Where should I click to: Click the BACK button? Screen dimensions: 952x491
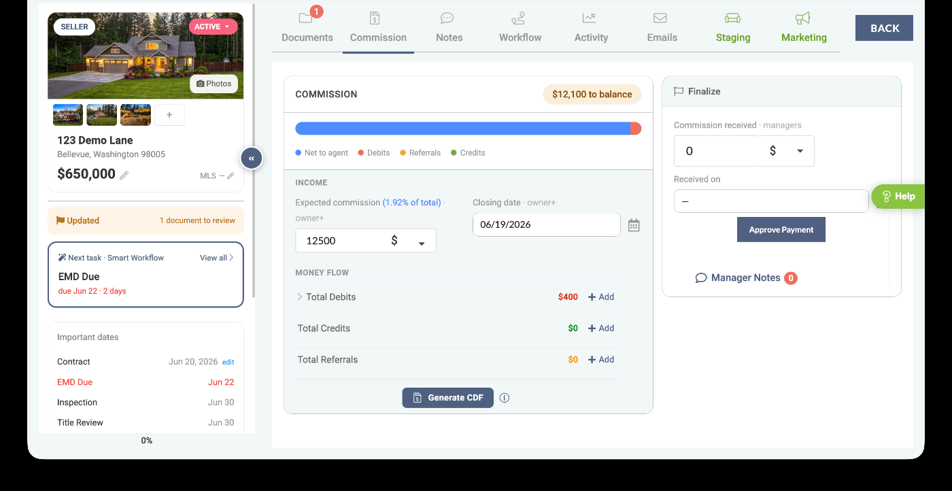tap(884, 28)
